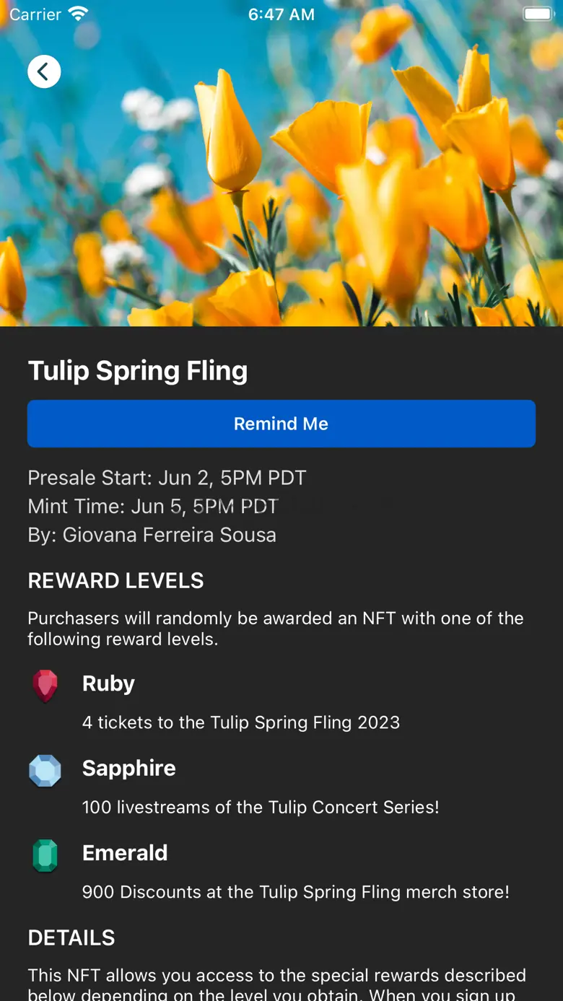
Task: Click the Emerald gem icon
Action: [45, 855]
